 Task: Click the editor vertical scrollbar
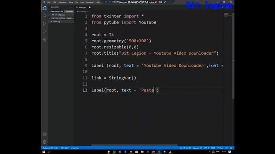(x=233, y=56)
